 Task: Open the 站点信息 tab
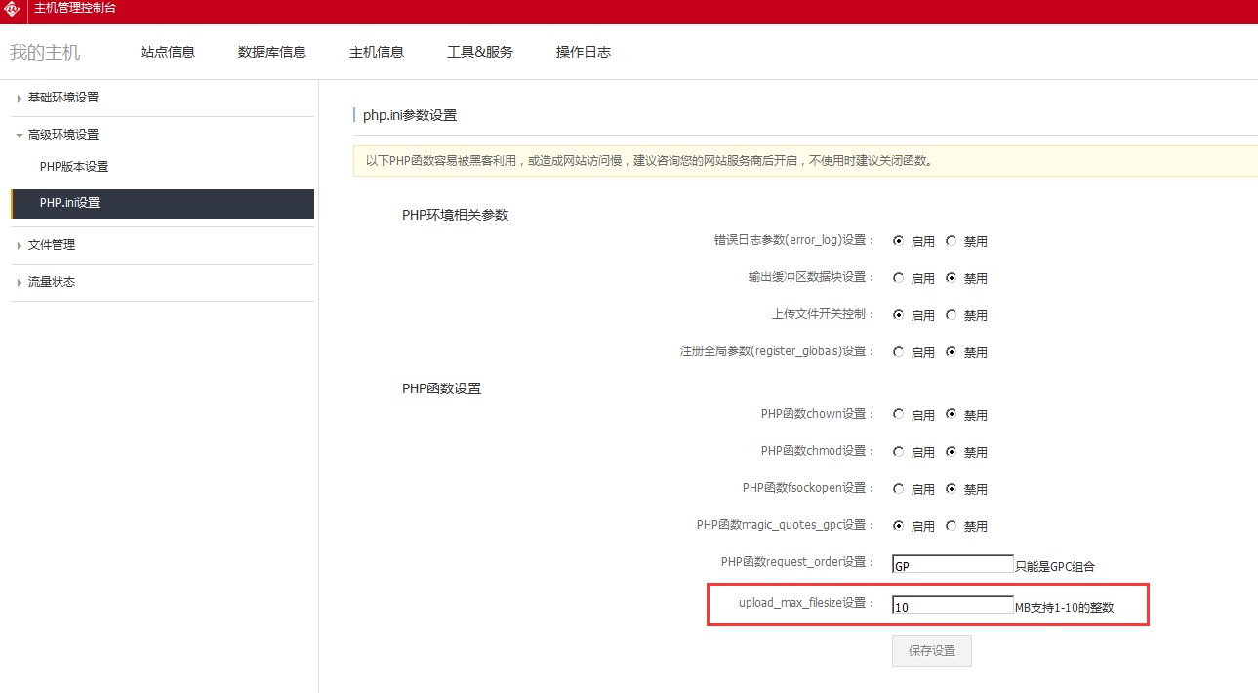pos(168,52)
